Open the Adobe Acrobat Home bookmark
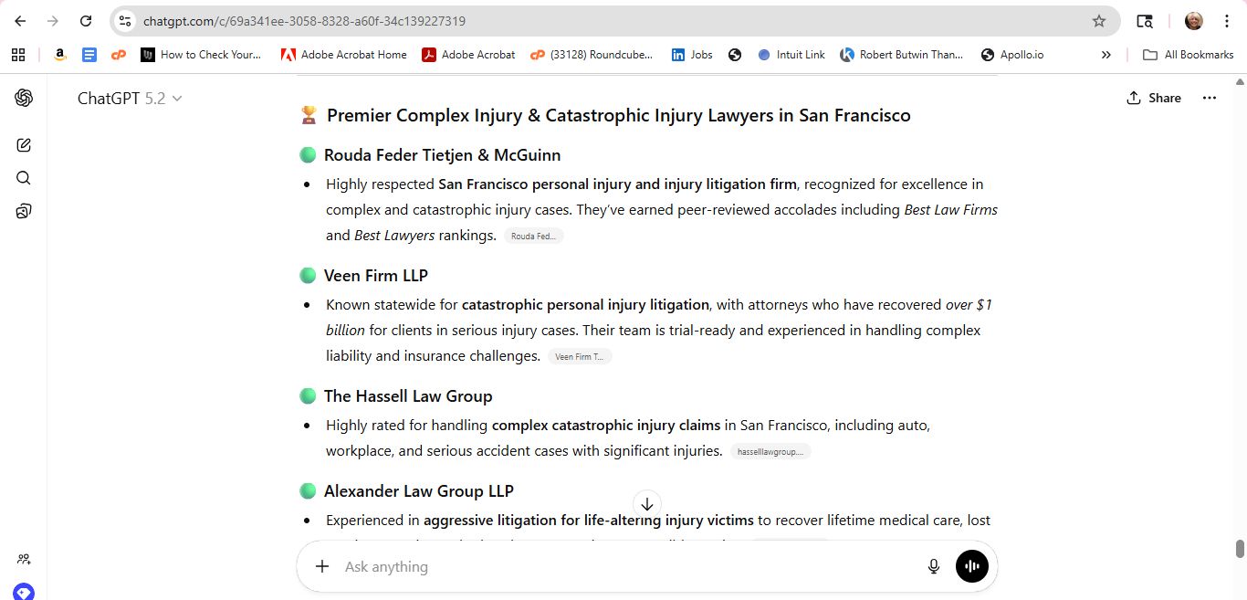This screenshot has width=1247, height=600. [x=344, y=55]
